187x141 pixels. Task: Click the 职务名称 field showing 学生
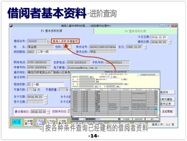[103, 52]
